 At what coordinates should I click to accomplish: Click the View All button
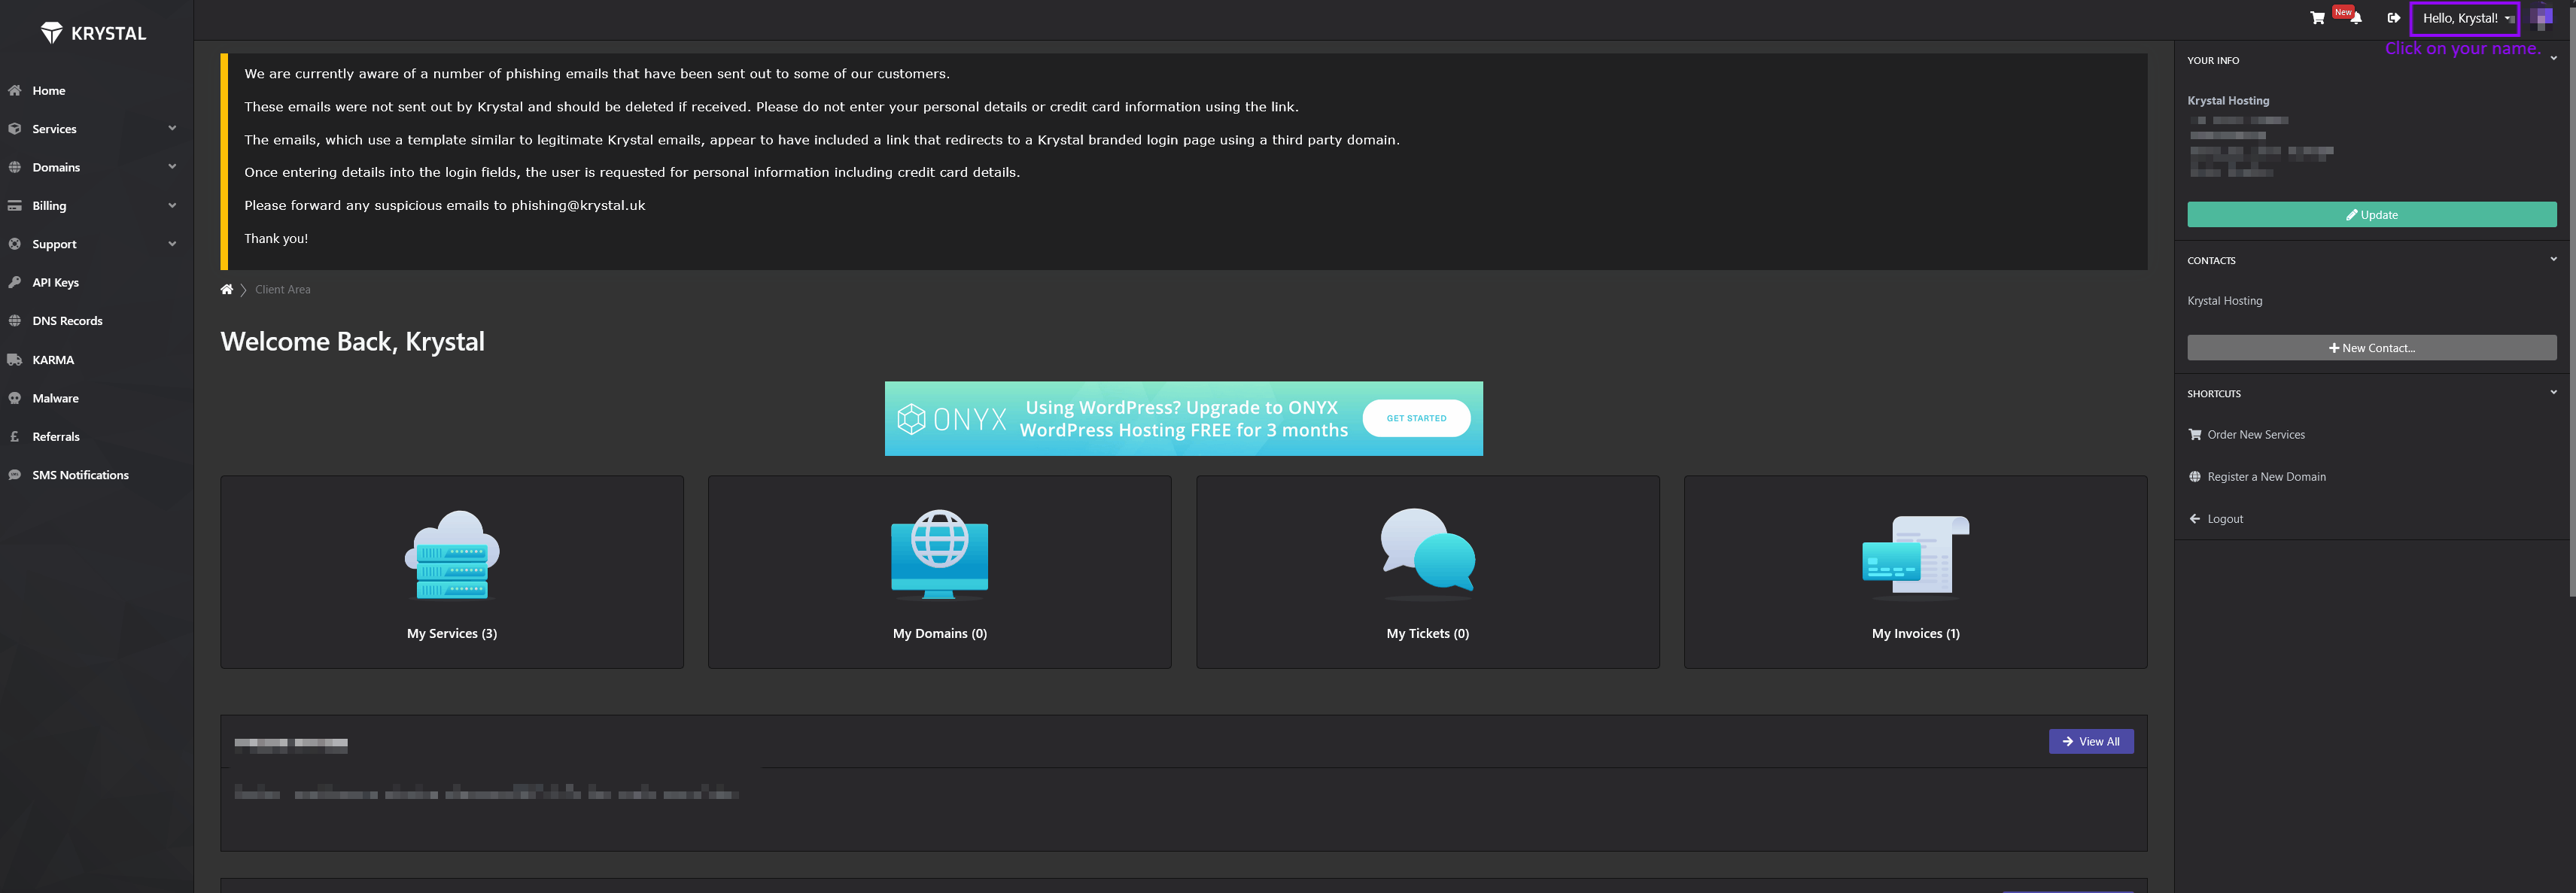tap(2091, 742)
